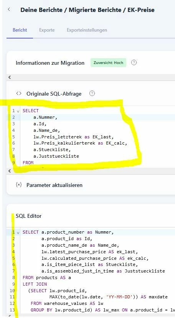
Task: Open help icon next to Originale SQL-Abfrage
Action: coord(92,93)
